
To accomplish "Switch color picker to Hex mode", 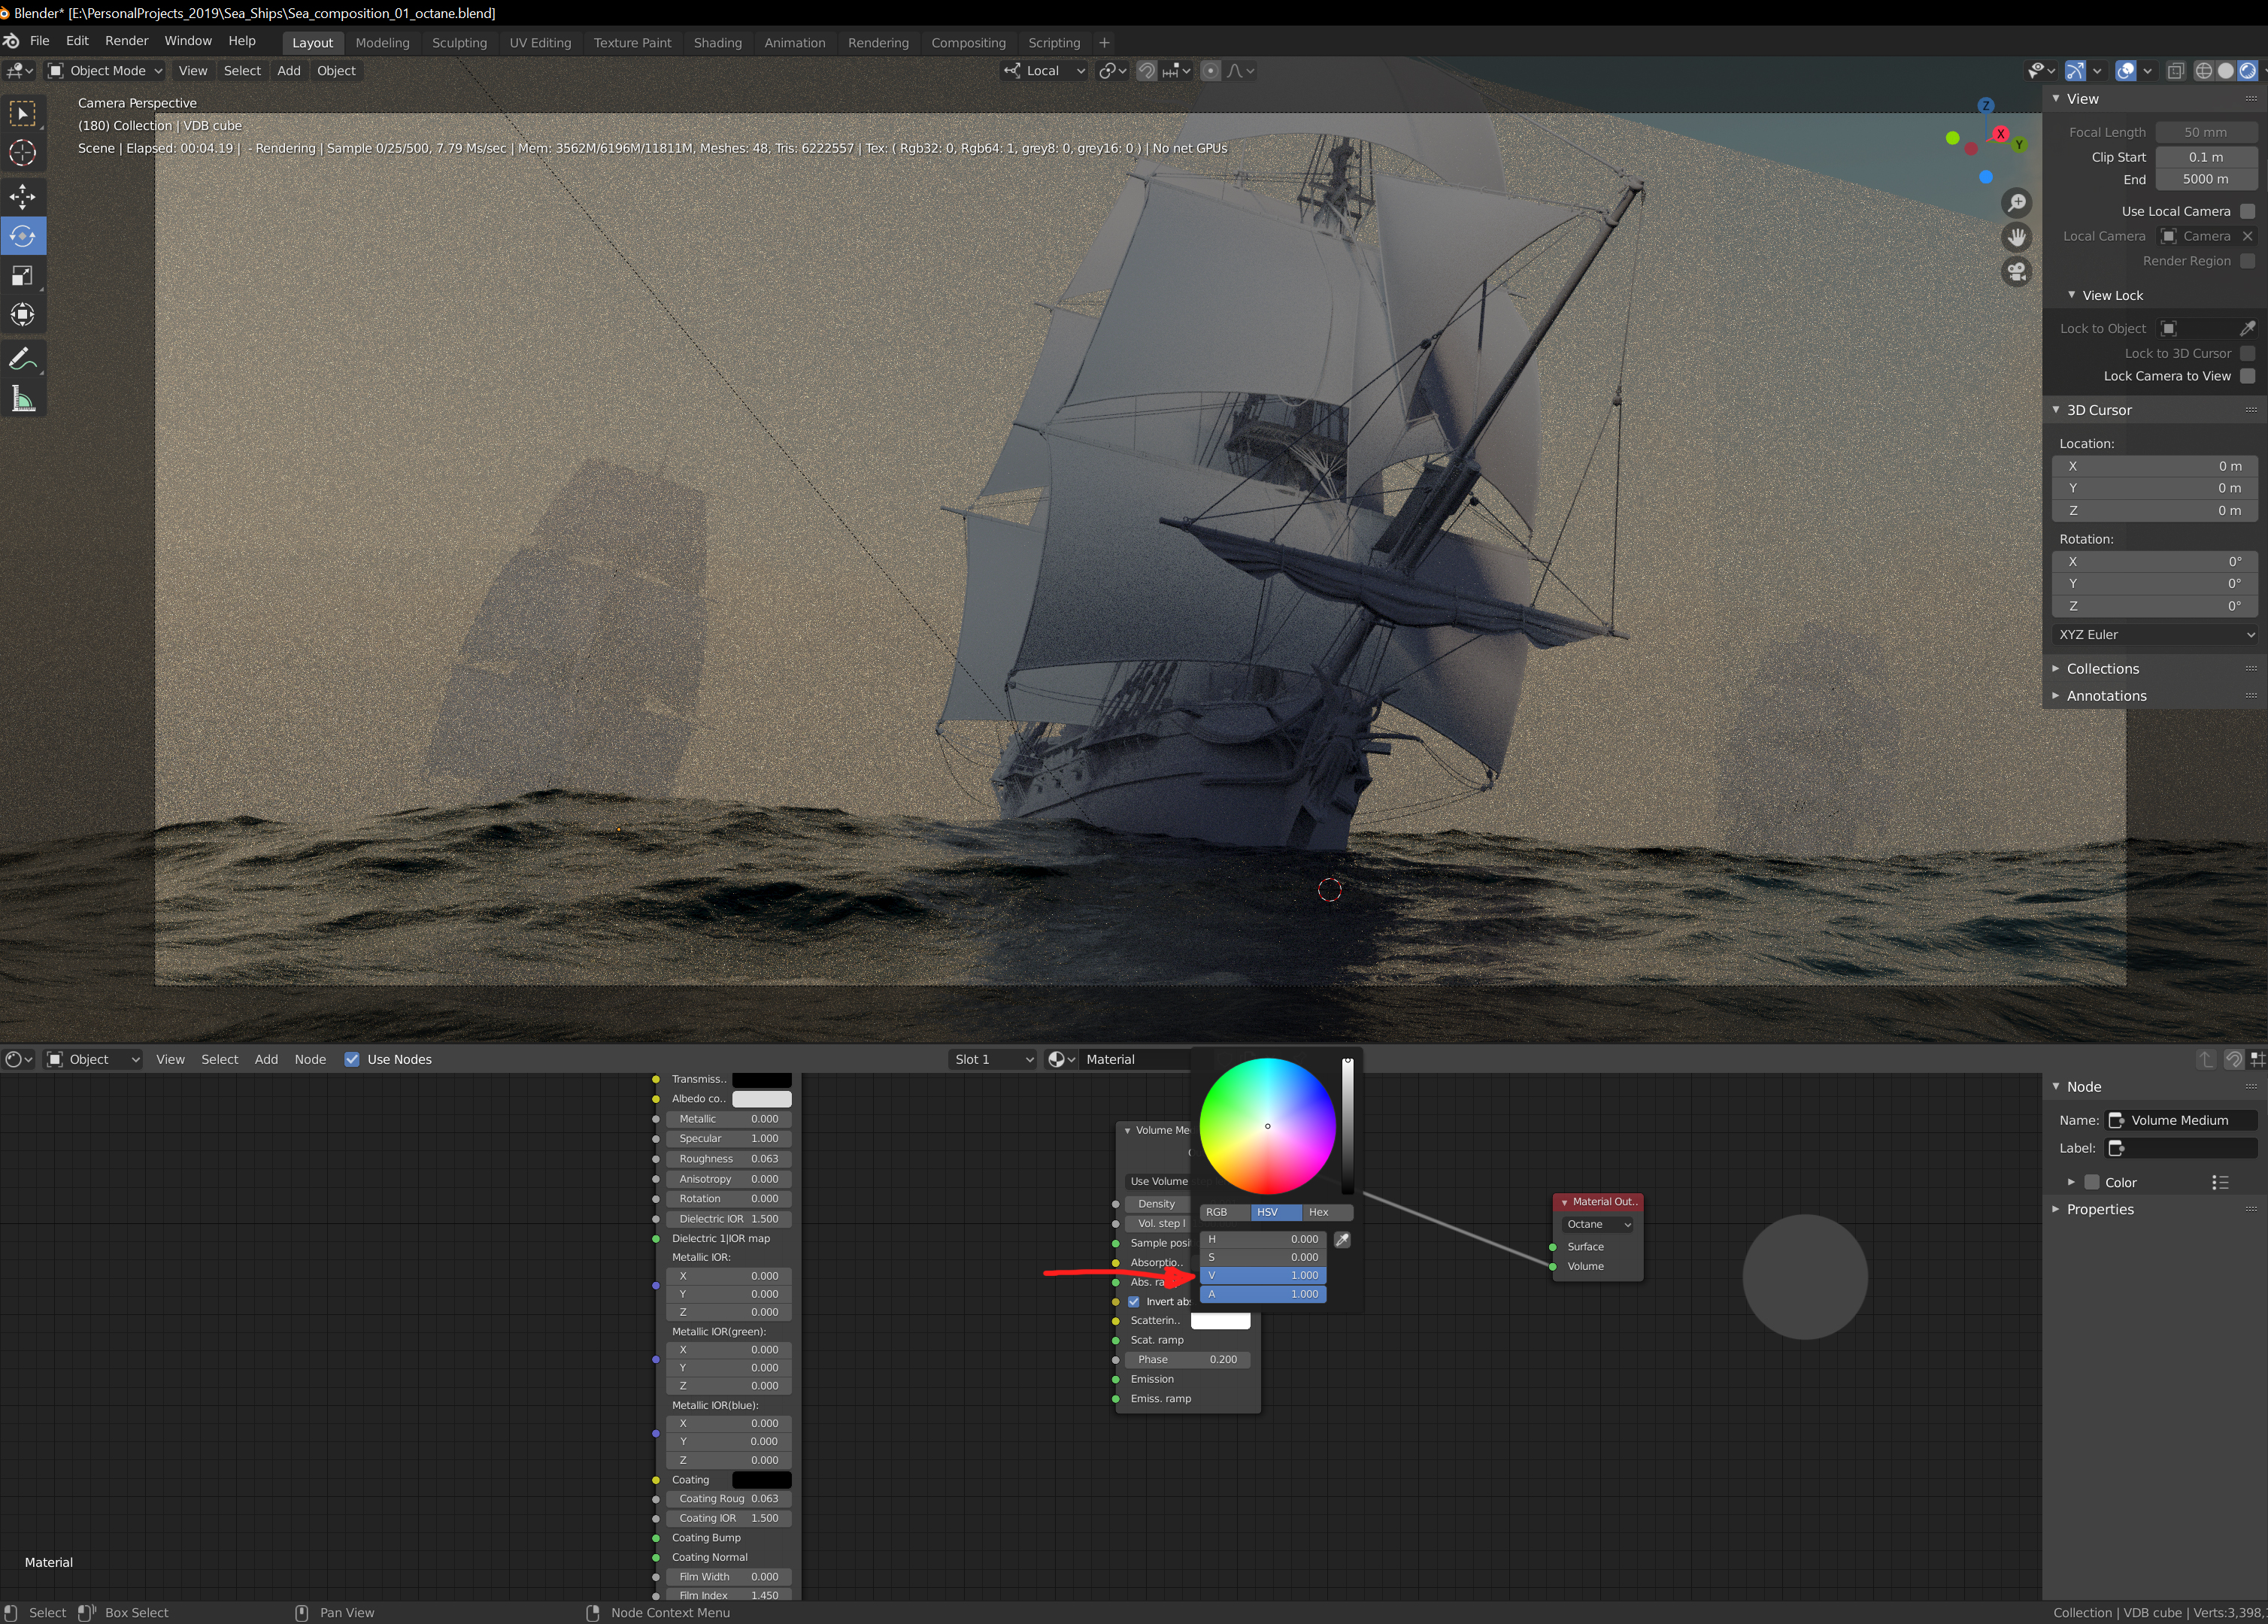I will tap(1318, 1212).
